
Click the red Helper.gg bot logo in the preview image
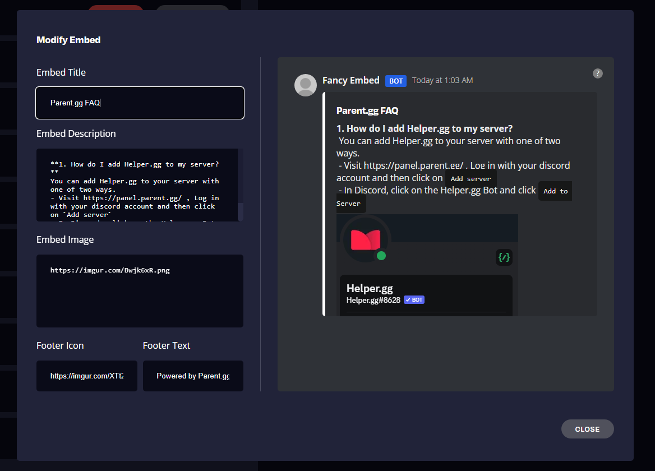pyautogui.click(x=366, y=239)
